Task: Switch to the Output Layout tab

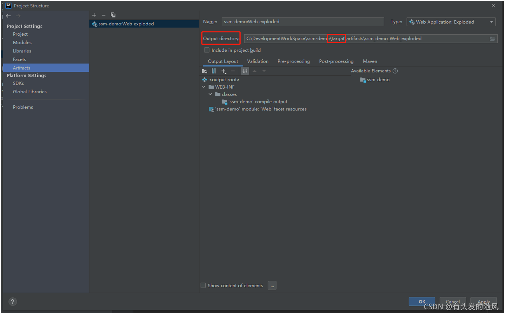Action: point(223,61)
